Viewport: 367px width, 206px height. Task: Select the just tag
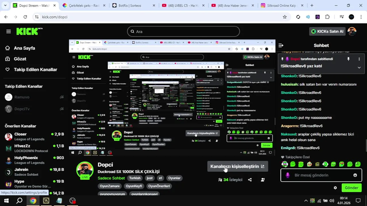(150, 178)
